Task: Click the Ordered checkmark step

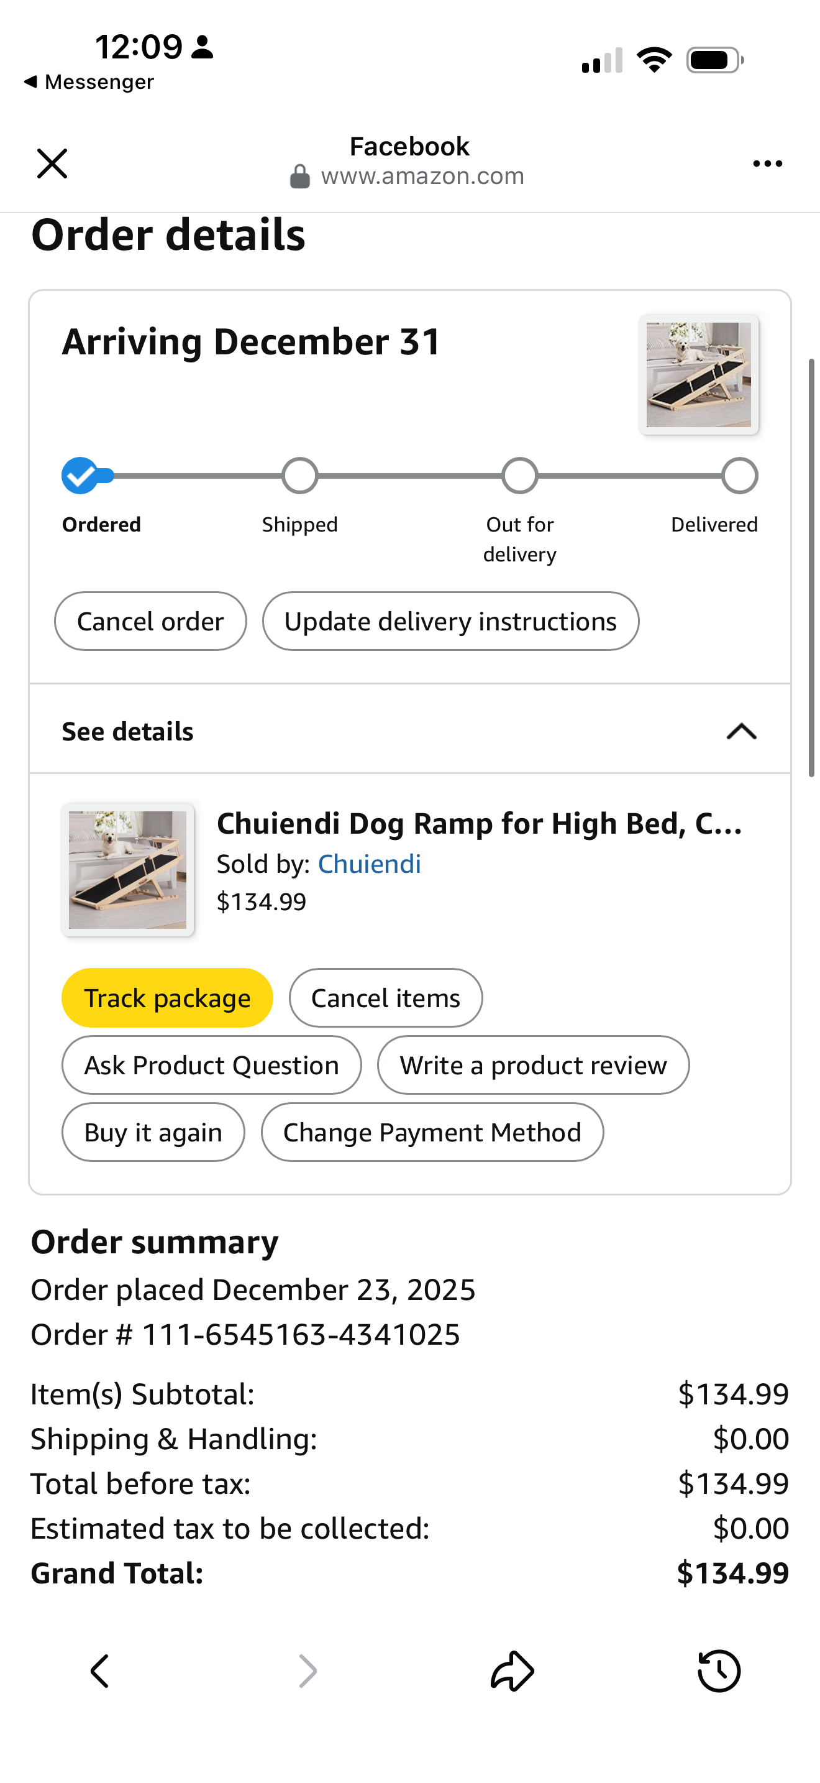Action: click(x=80, y=476)
